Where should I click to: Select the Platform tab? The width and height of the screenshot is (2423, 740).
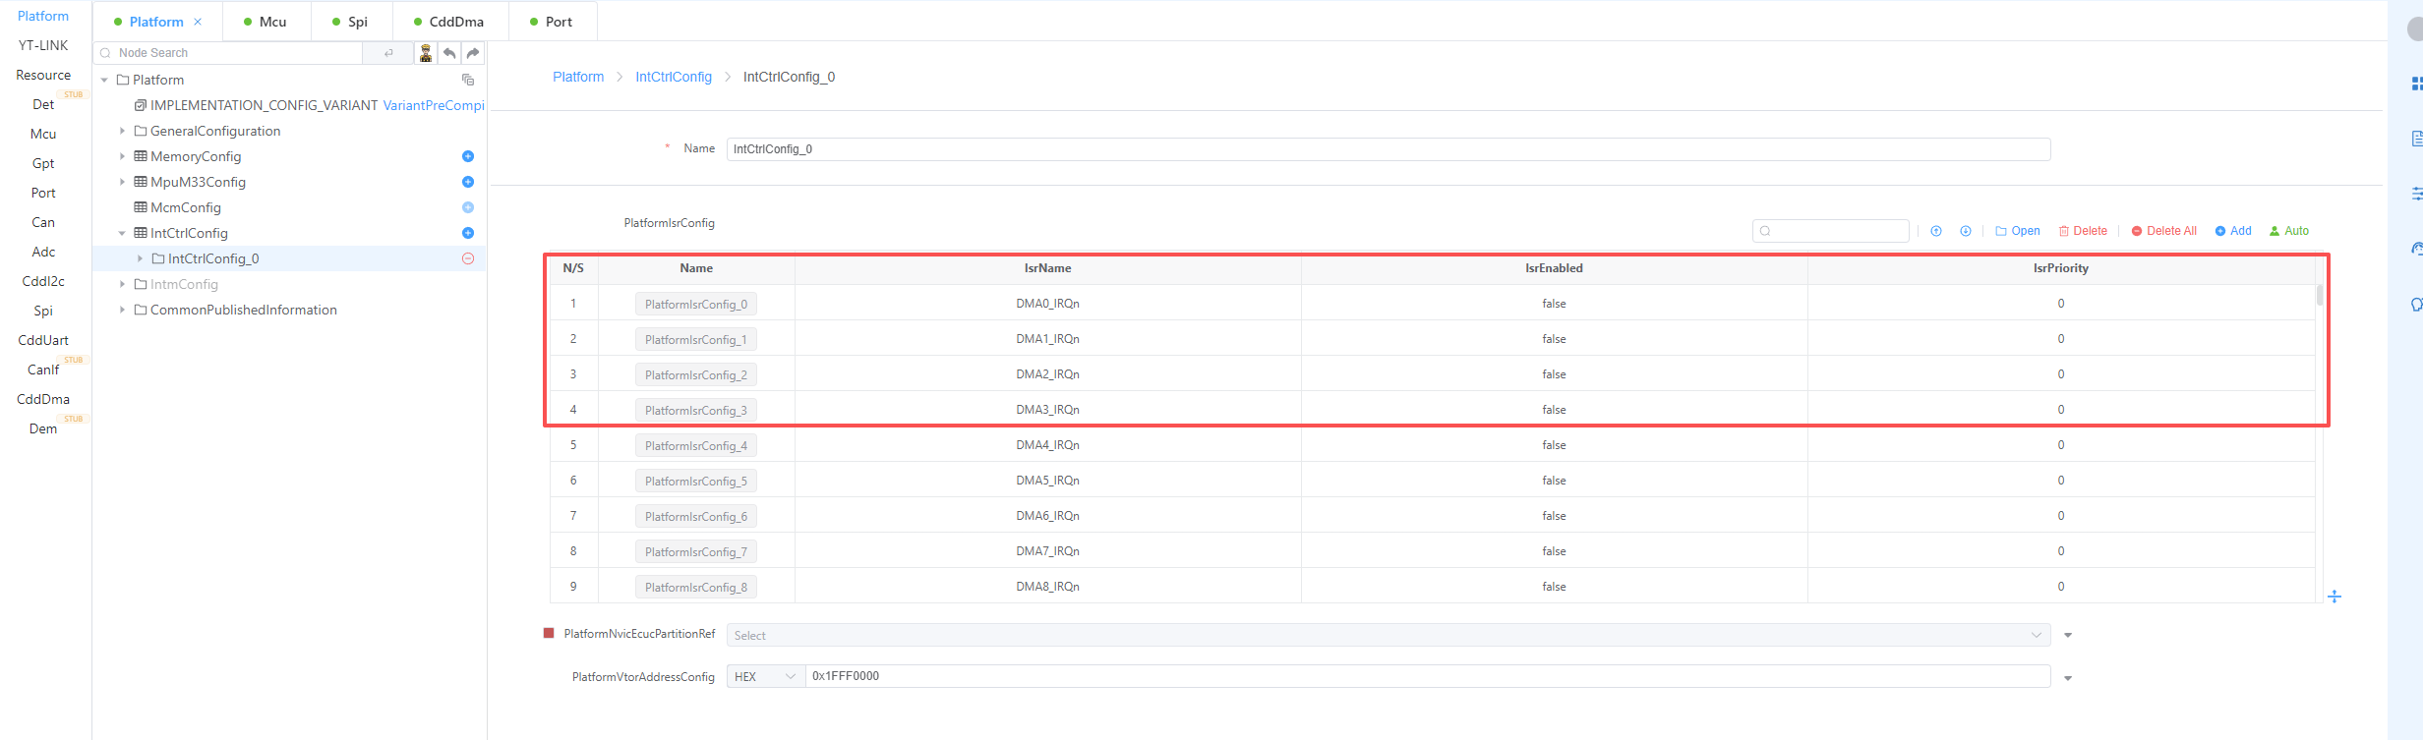156,22
